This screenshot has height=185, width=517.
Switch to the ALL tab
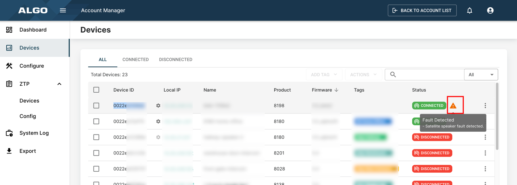pyautogui.click(x=103, y=60)
